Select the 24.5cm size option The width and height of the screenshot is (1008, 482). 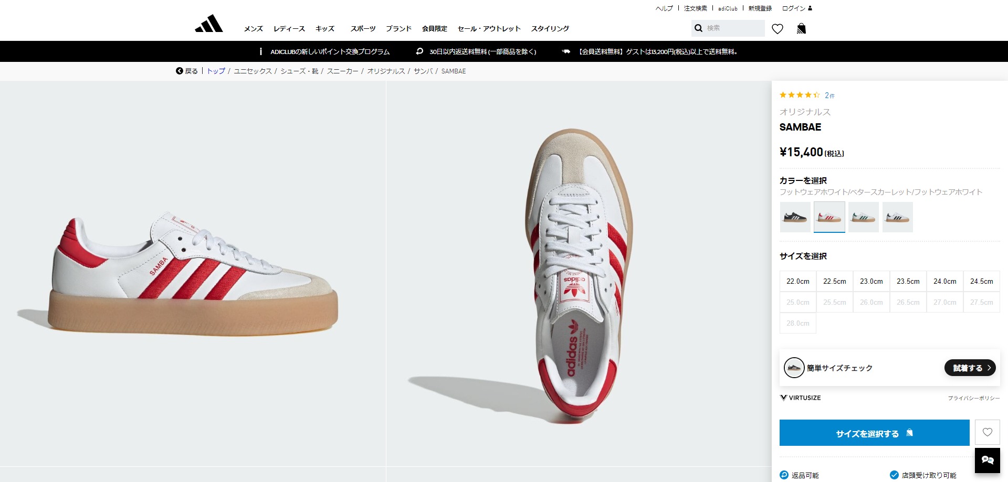981,281
